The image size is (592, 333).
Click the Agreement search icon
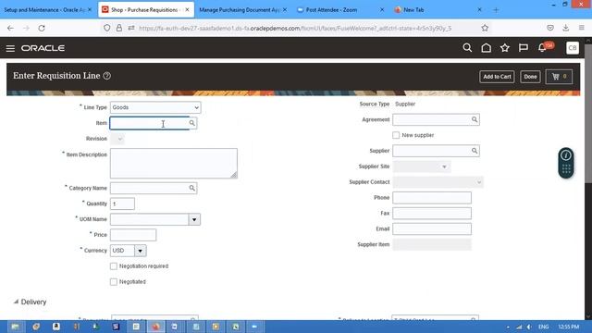tap(475, 119)
